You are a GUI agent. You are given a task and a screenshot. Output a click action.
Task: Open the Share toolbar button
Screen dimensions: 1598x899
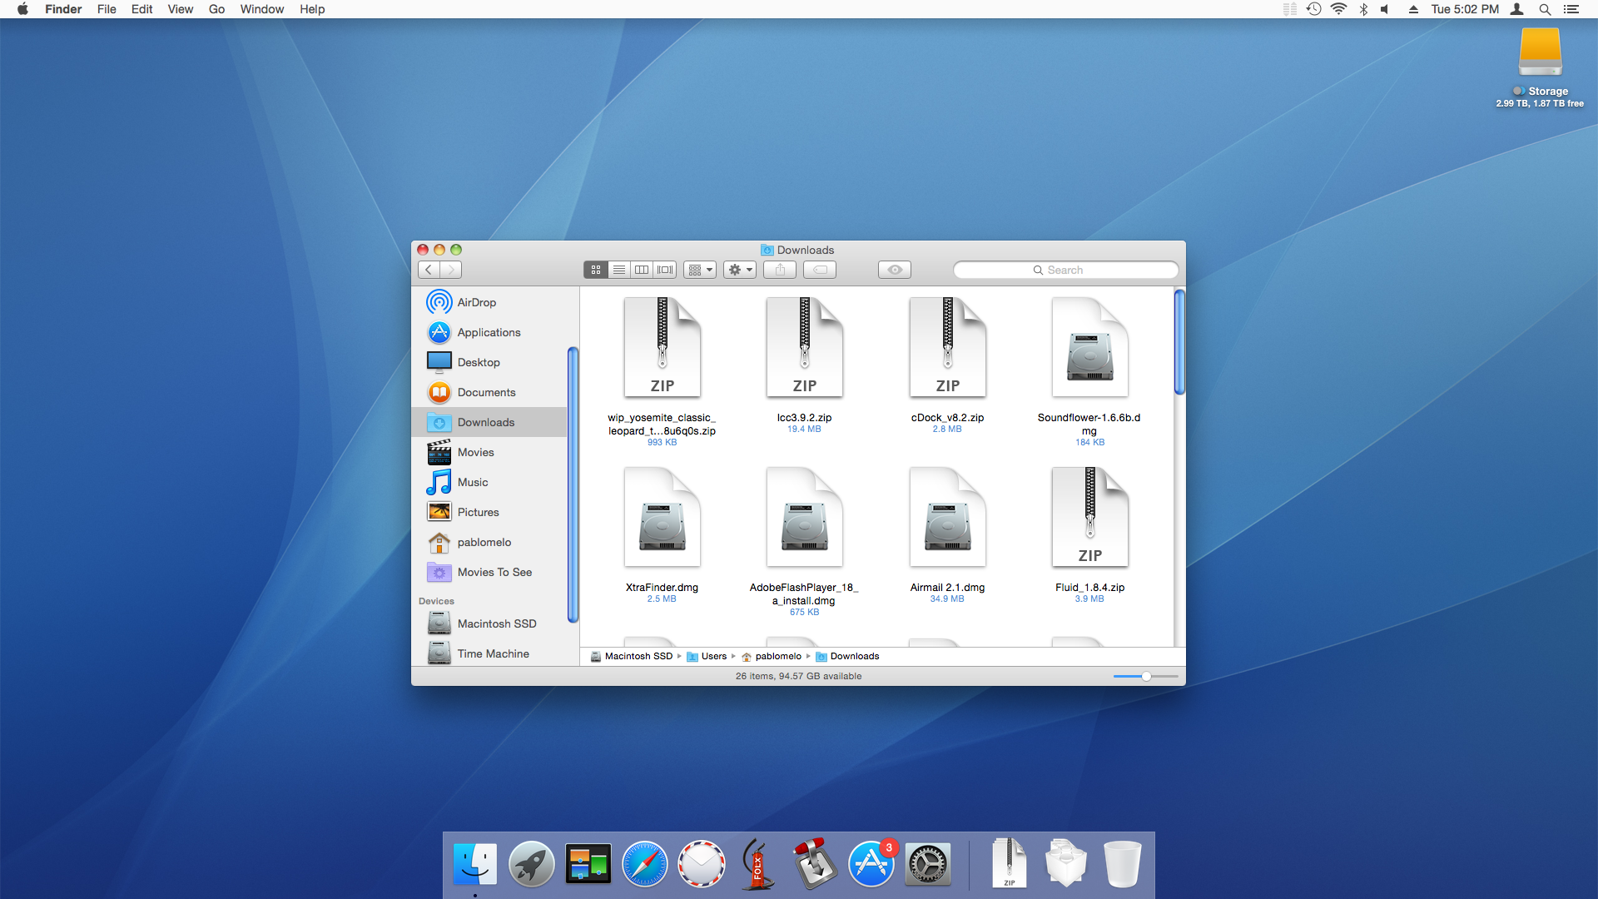pos(780,270)
